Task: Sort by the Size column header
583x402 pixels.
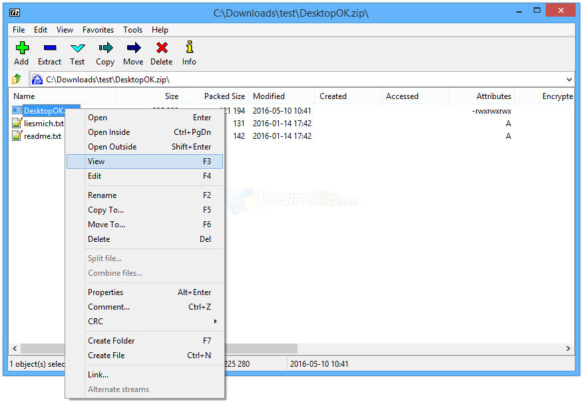Action: pyautogui.click(x=148, y=96)
